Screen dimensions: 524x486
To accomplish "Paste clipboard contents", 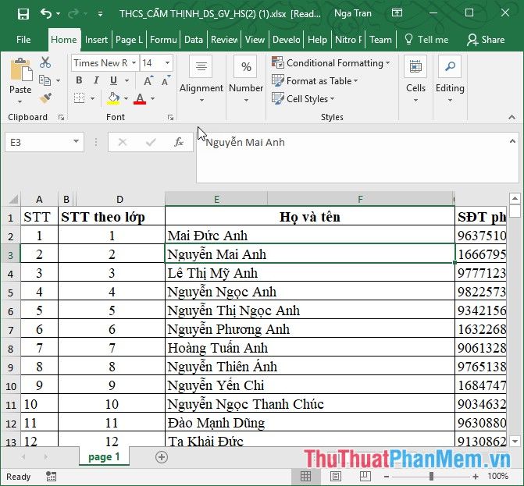I will (x=21, y=70).
